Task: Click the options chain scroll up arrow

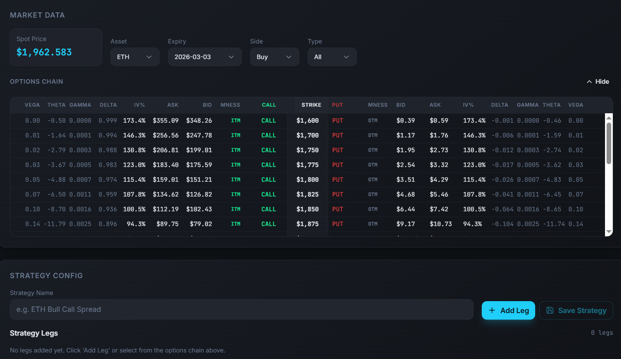Action: (609, 118)
